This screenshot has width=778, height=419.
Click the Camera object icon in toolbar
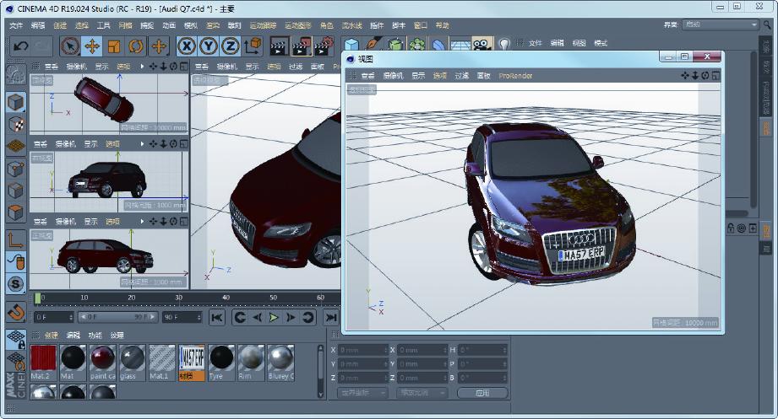tap(482, 45)
